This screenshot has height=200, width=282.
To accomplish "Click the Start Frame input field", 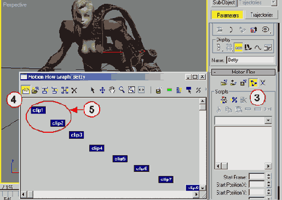I will [x=257, y=177].
